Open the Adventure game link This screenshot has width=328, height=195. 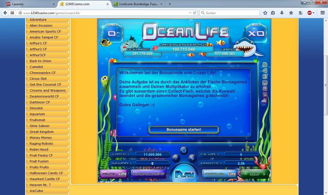pyautogui.click(x=47, y=20)
